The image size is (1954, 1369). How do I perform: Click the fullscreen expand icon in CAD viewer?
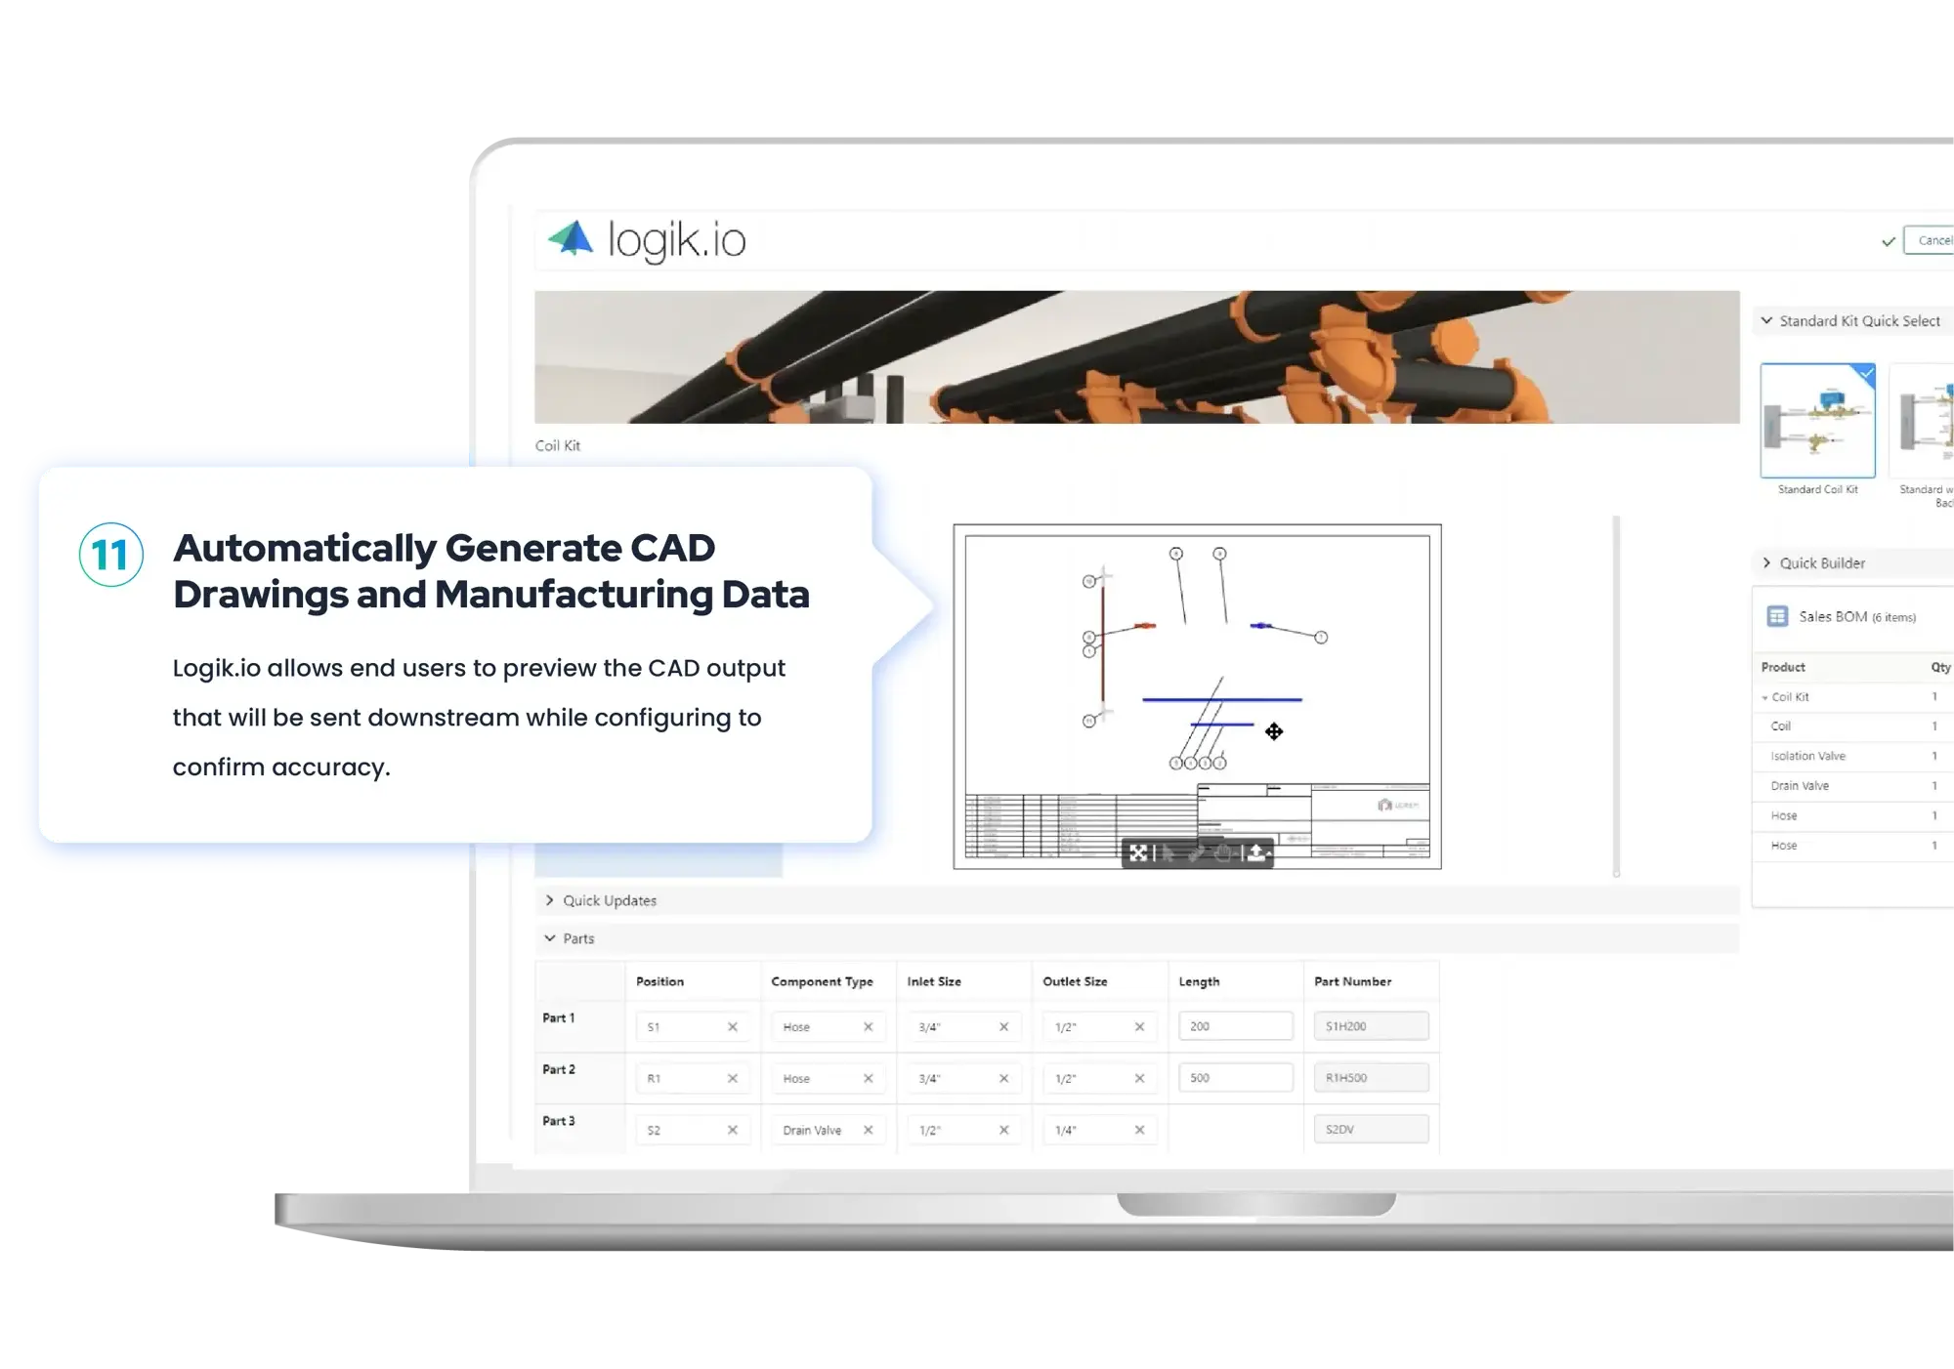tap(1139, 855)
